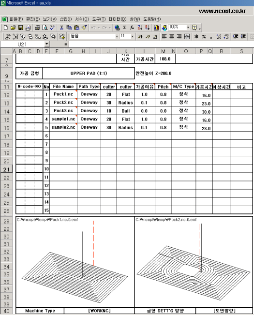254x315 pixels.
Task: Select column L header
Action: (x=145, y=51)
